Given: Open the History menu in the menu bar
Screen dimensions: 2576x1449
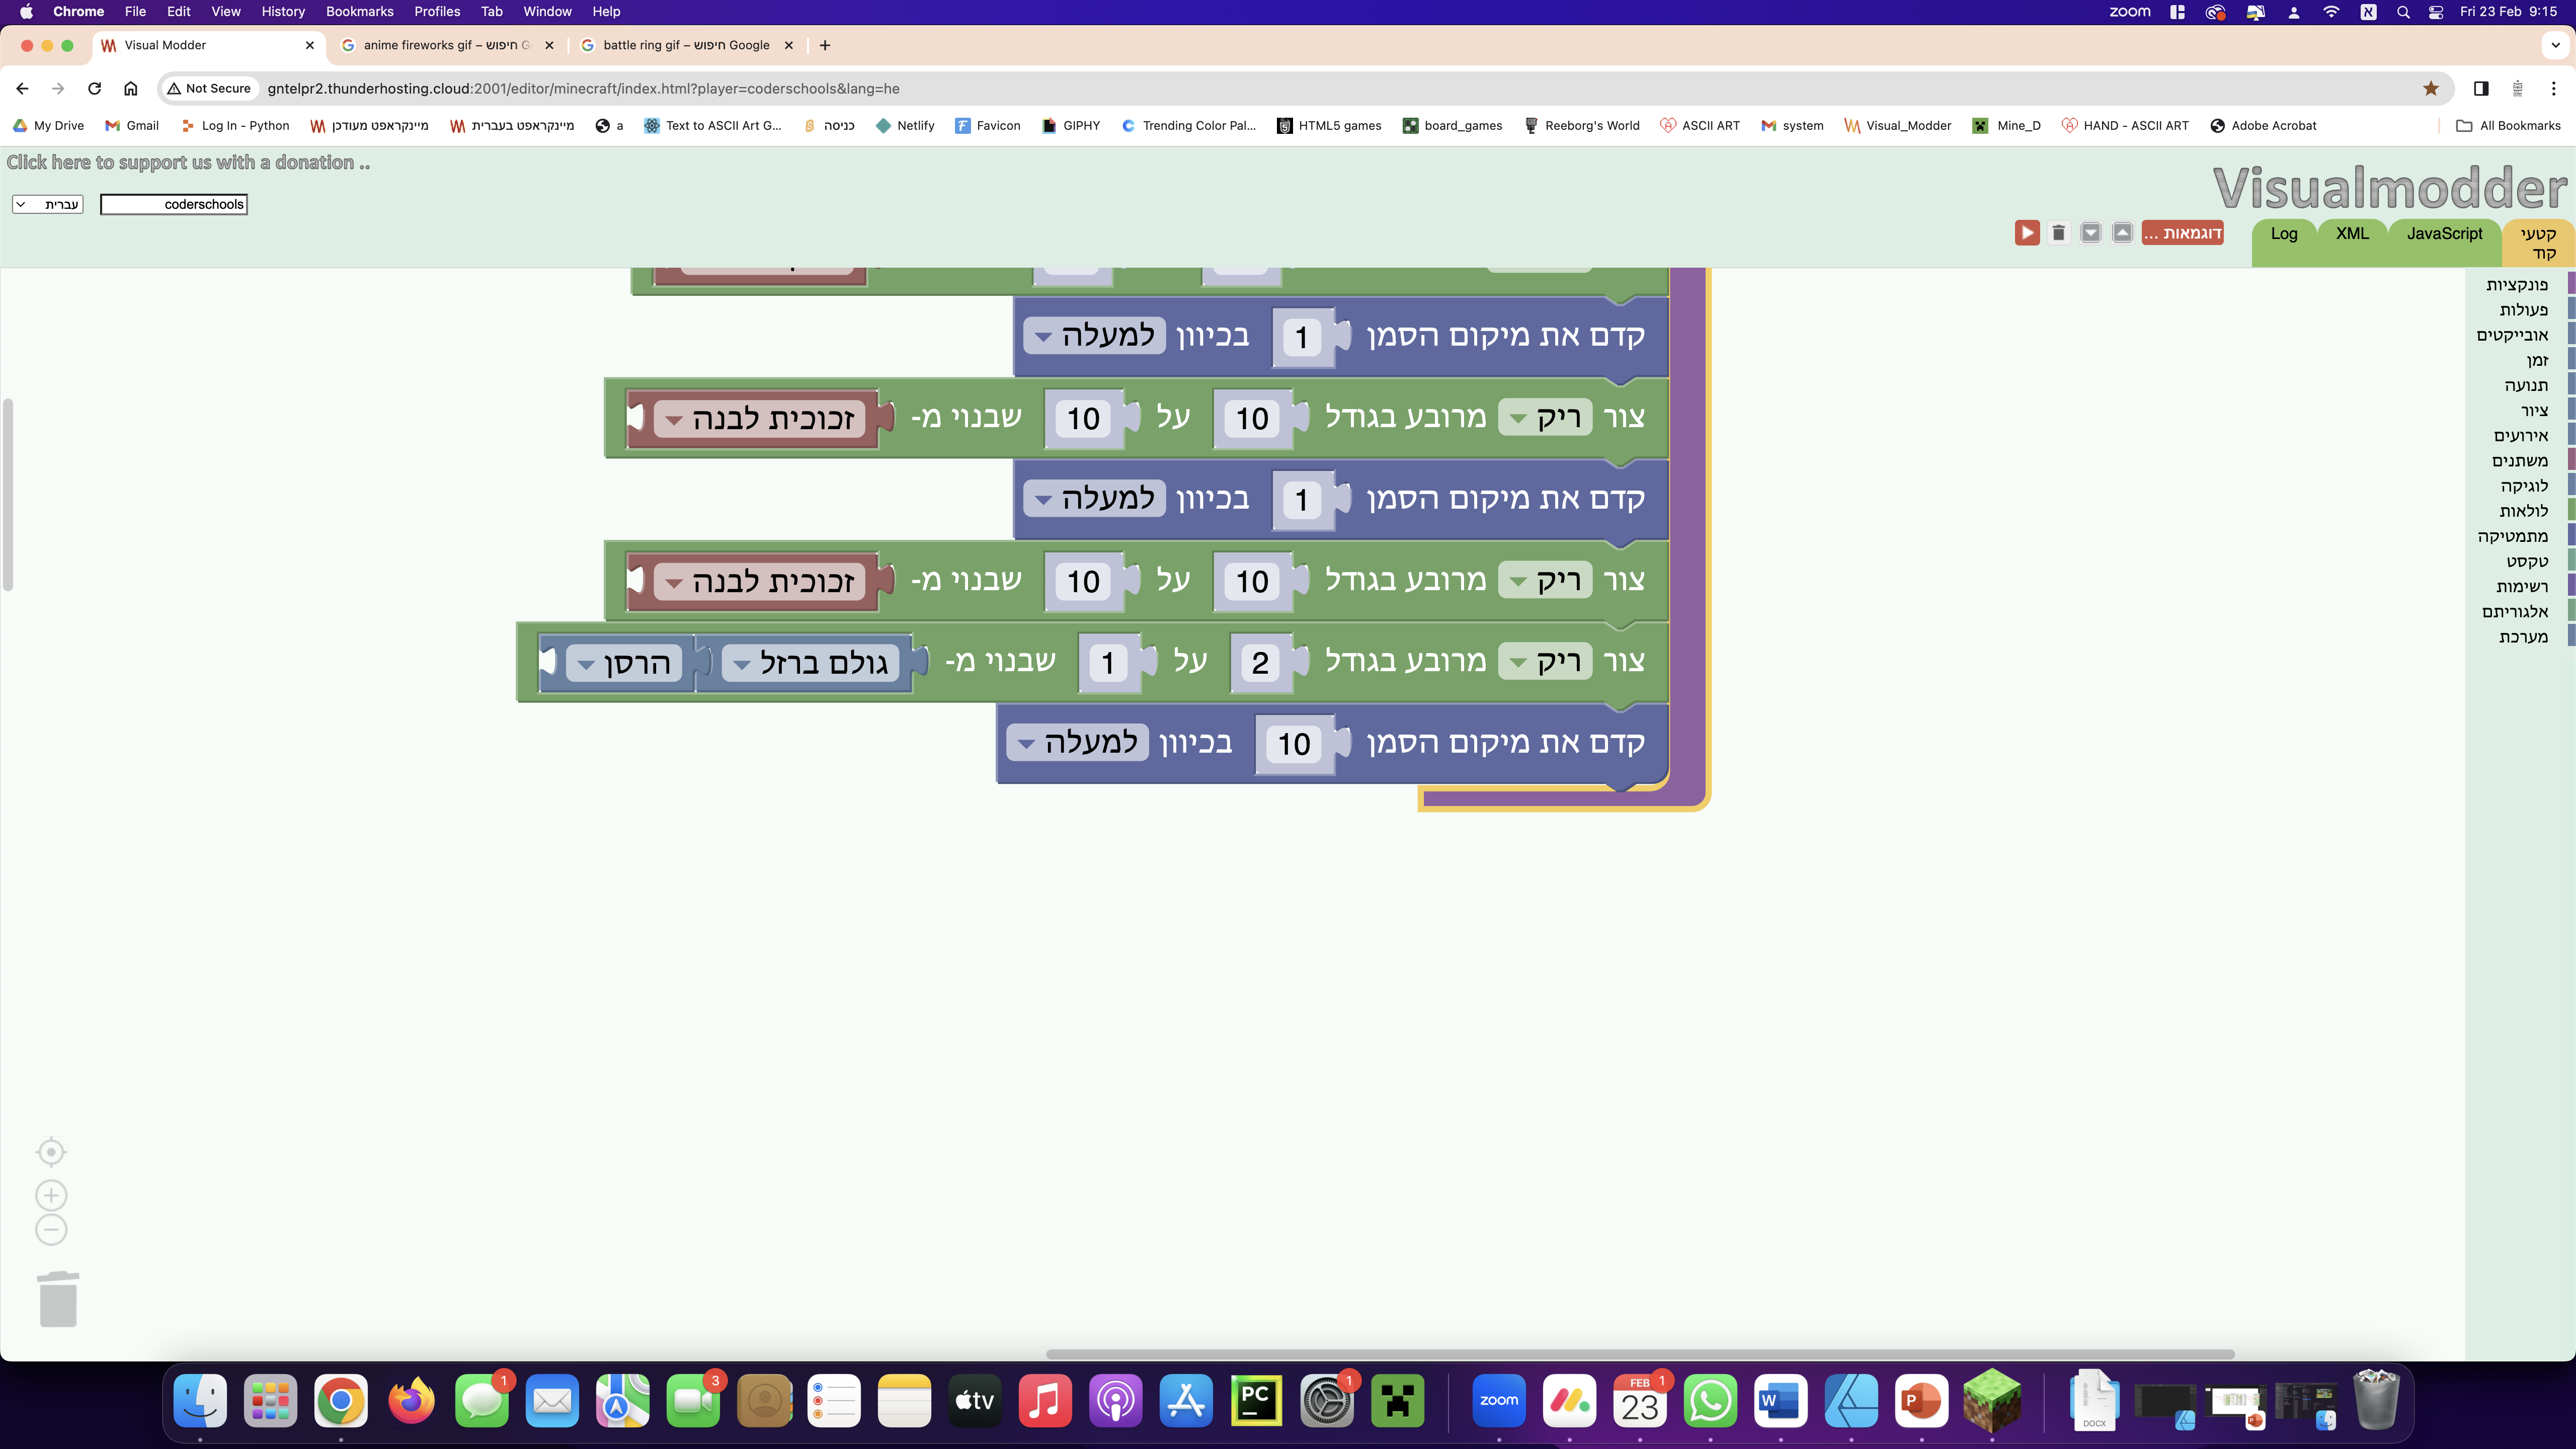Looking at the screenshot, I should click(283, 12).
